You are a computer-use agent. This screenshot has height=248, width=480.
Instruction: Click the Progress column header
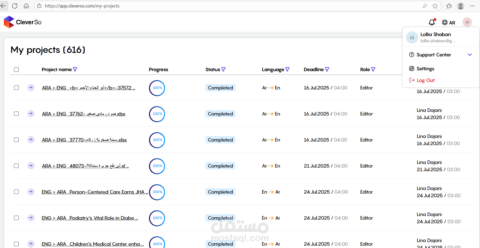click(x=159, y=69)
